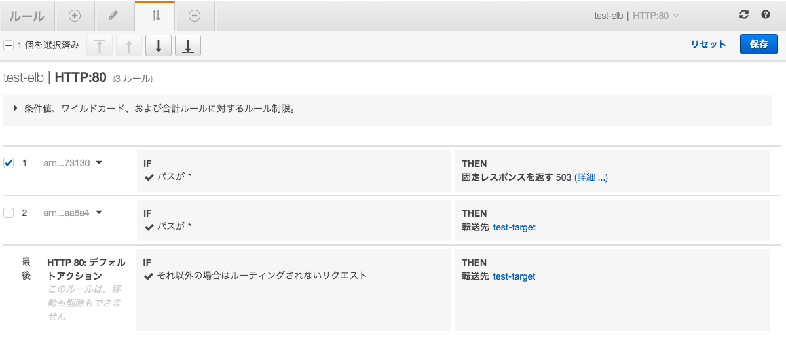Move selected rule to bottom
The width and height of the screenshot is (786, 347).
click(188, 45)
